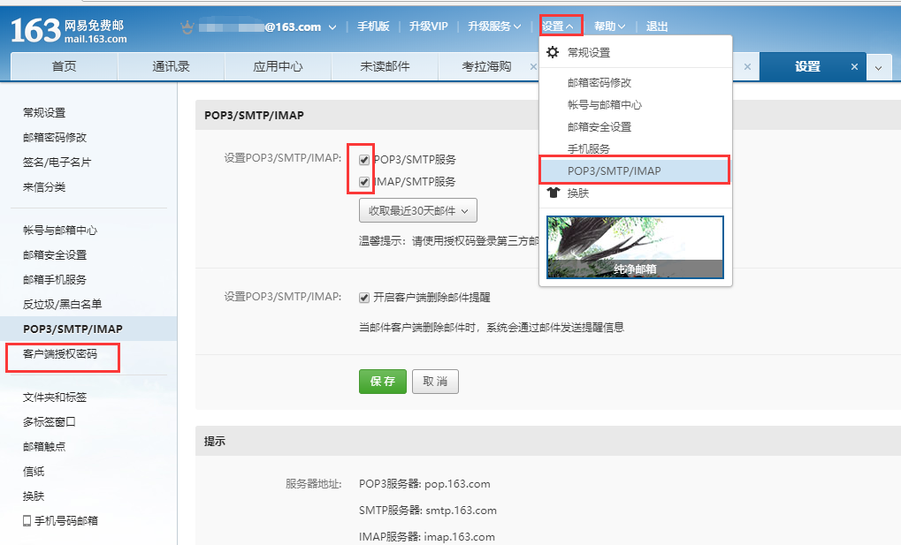
Task: Click the 升级VIP link
Action: coord(428,26)
